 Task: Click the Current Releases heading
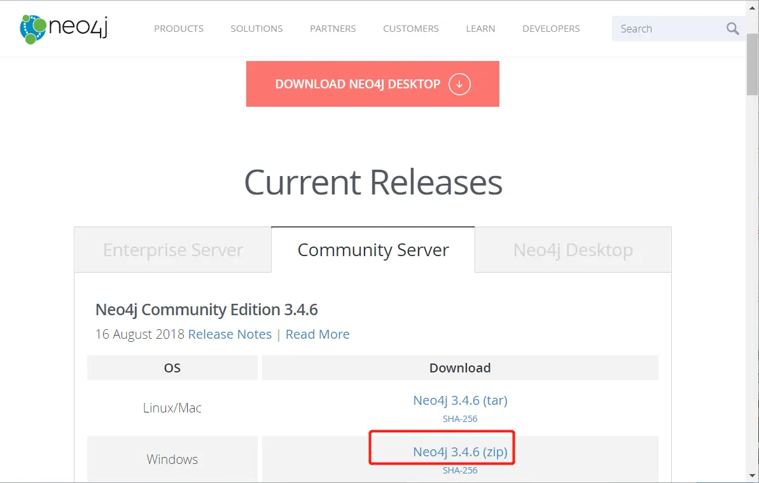click(x=373, y=182)
